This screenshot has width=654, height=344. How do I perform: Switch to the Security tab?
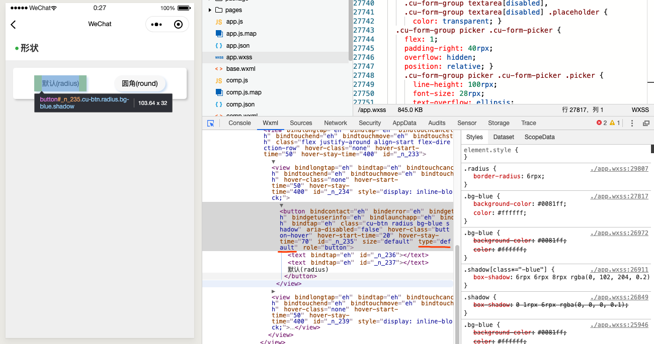[370, 123]
